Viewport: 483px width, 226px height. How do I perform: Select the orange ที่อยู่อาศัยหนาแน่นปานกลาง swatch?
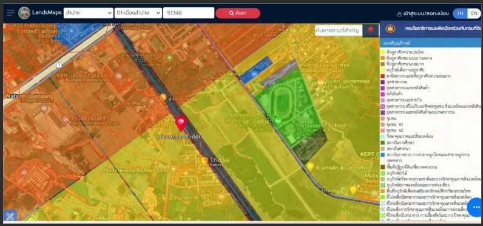tap(382, 58)
